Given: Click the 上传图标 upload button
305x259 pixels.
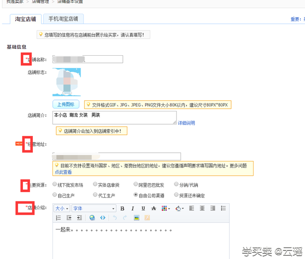Looking at the screenshot, I should tap(66, 104).
